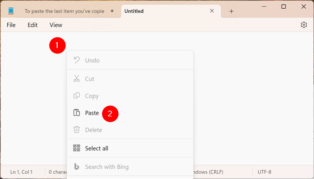Choose Paste from the context menu
Screen dimensions: 314x179
(130, 113)
